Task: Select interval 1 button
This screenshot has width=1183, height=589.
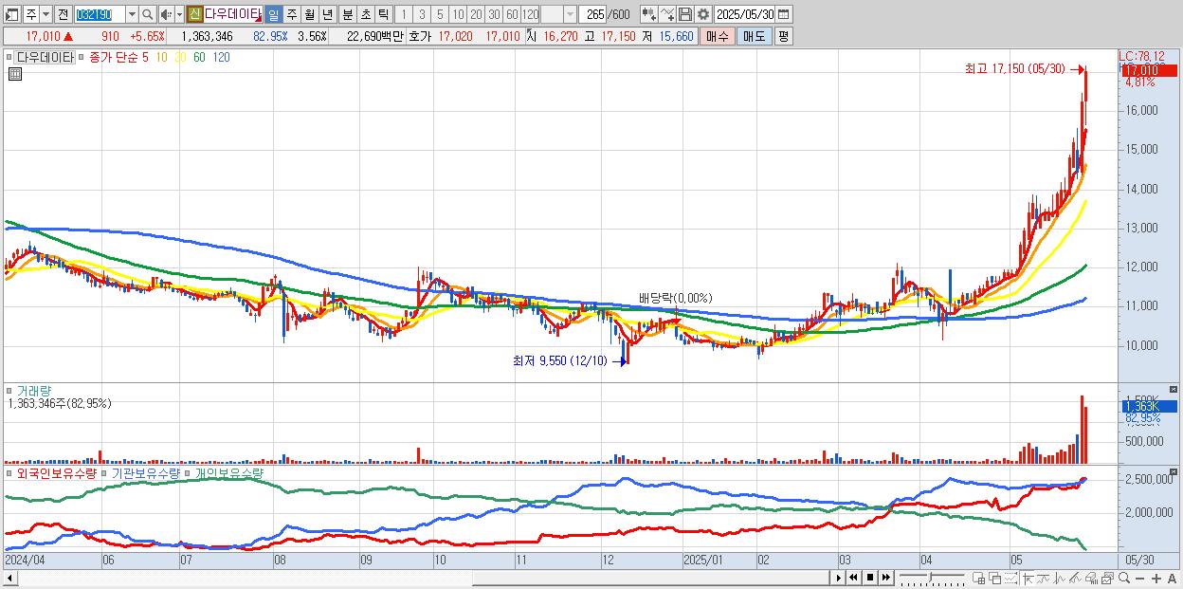Action: [403, 14]
